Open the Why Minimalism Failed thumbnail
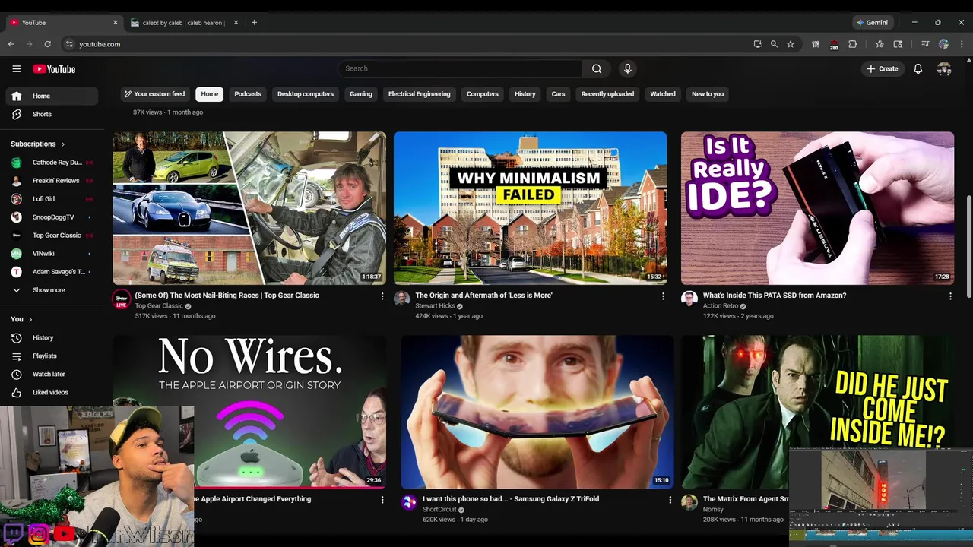Viewport: 973px width, 547px height. [530, 208]
